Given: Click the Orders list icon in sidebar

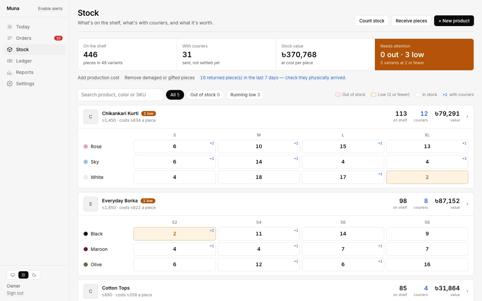Looking at the screenshot, I should (x=10, y=38).
